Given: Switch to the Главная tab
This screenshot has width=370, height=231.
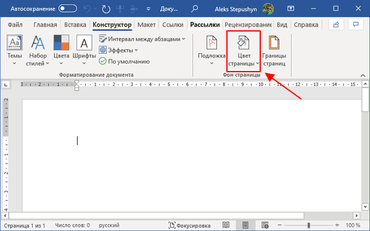Looking at the screenshot, I should point(45,25).
